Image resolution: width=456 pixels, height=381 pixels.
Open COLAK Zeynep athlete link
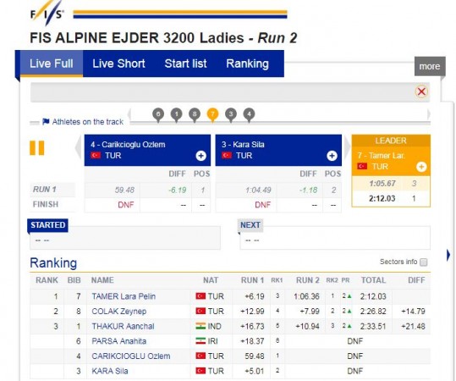119,312
